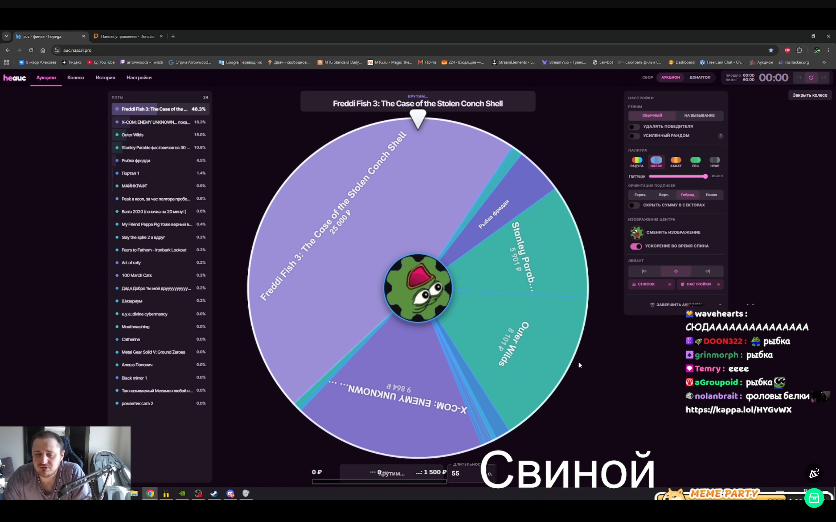Click the browser profile avatar
The height and width of the screenshot is (522, 836).
(817, 50)
